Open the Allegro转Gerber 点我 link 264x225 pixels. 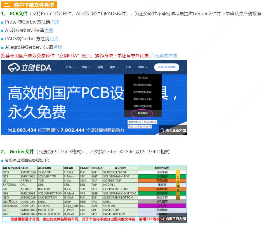[58, 47]
